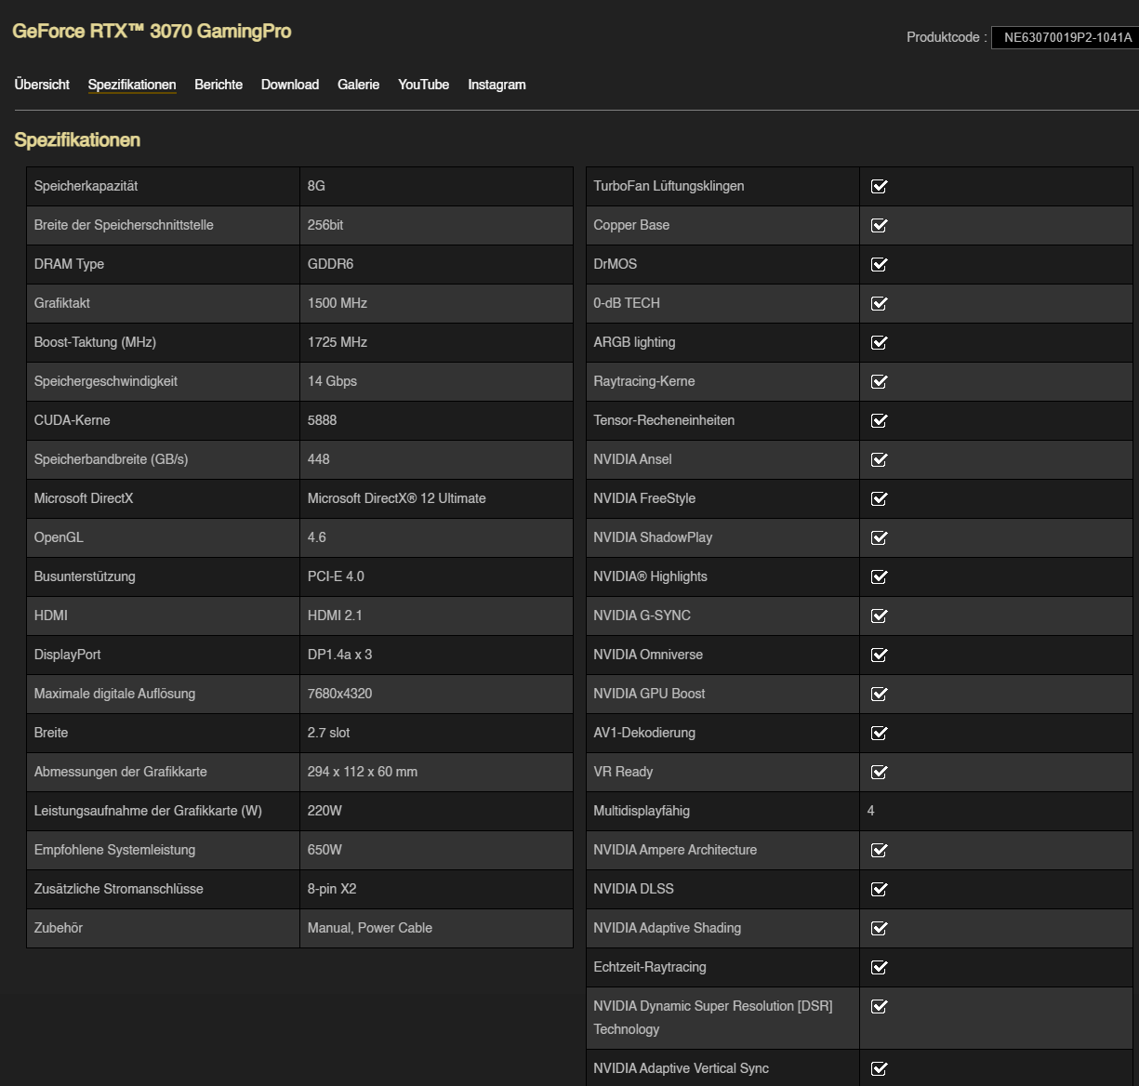1139x1086 pixels.
Task: Click the Empfohlene Systemleistung label
Action: [x=114, y=850]
